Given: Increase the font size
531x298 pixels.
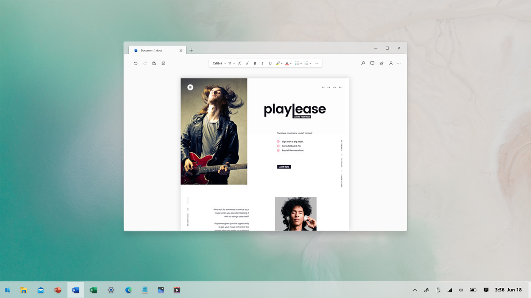Looking at the screenshot, I should (x=240, y=64).
